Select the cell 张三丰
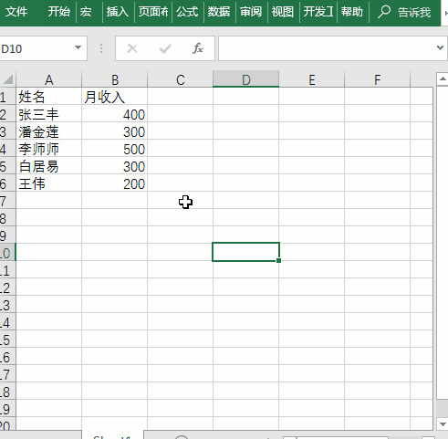Image resolution: width=448 pixels, height=439 pixels. coord(49,114)
